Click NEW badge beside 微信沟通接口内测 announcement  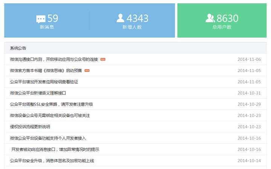tap(103, 59)
